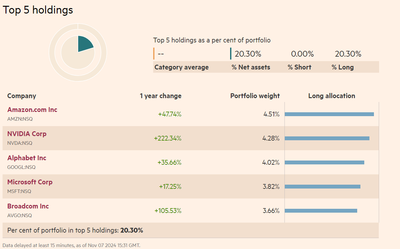This screenshot has width=400, height=249.
Task: Click the Category average label
Action: point(181,67)
